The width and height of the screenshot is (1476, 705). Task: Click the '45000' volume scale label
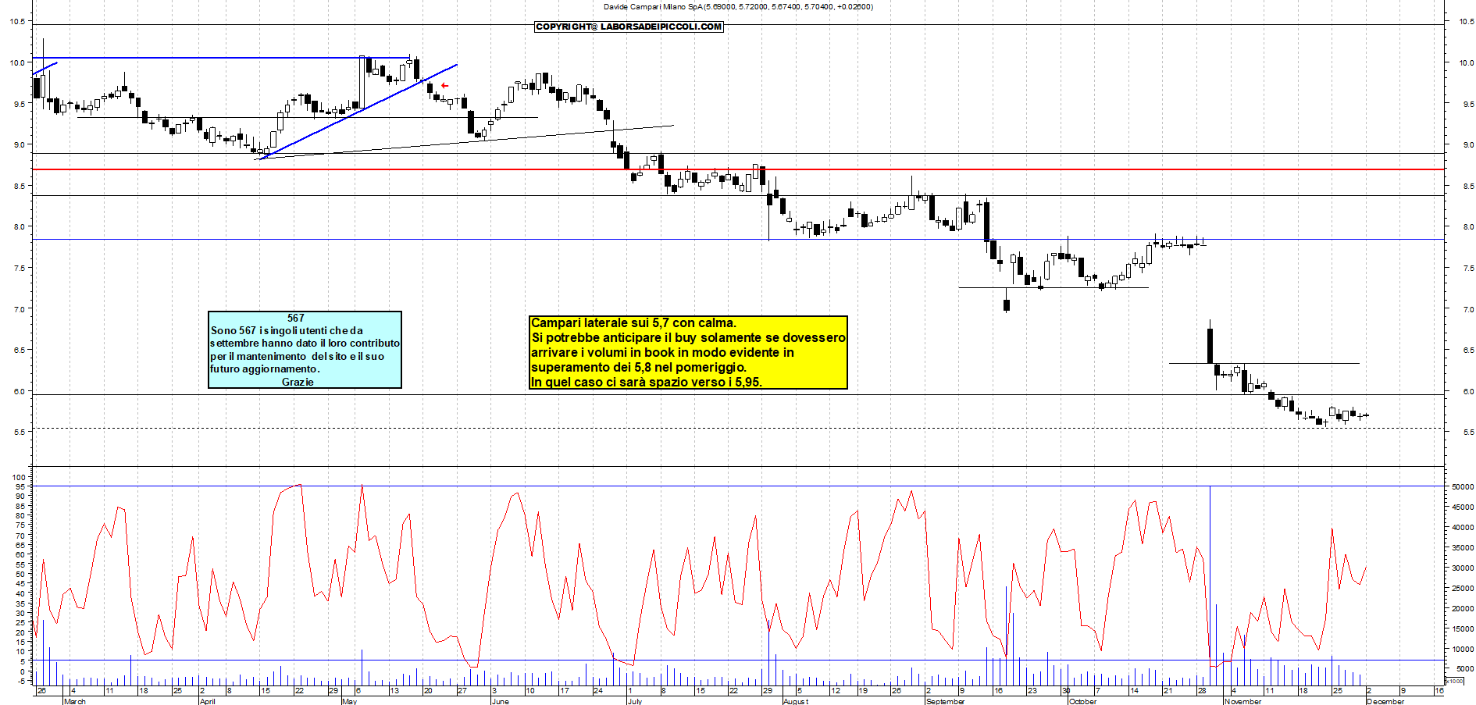click(1463, 507)
